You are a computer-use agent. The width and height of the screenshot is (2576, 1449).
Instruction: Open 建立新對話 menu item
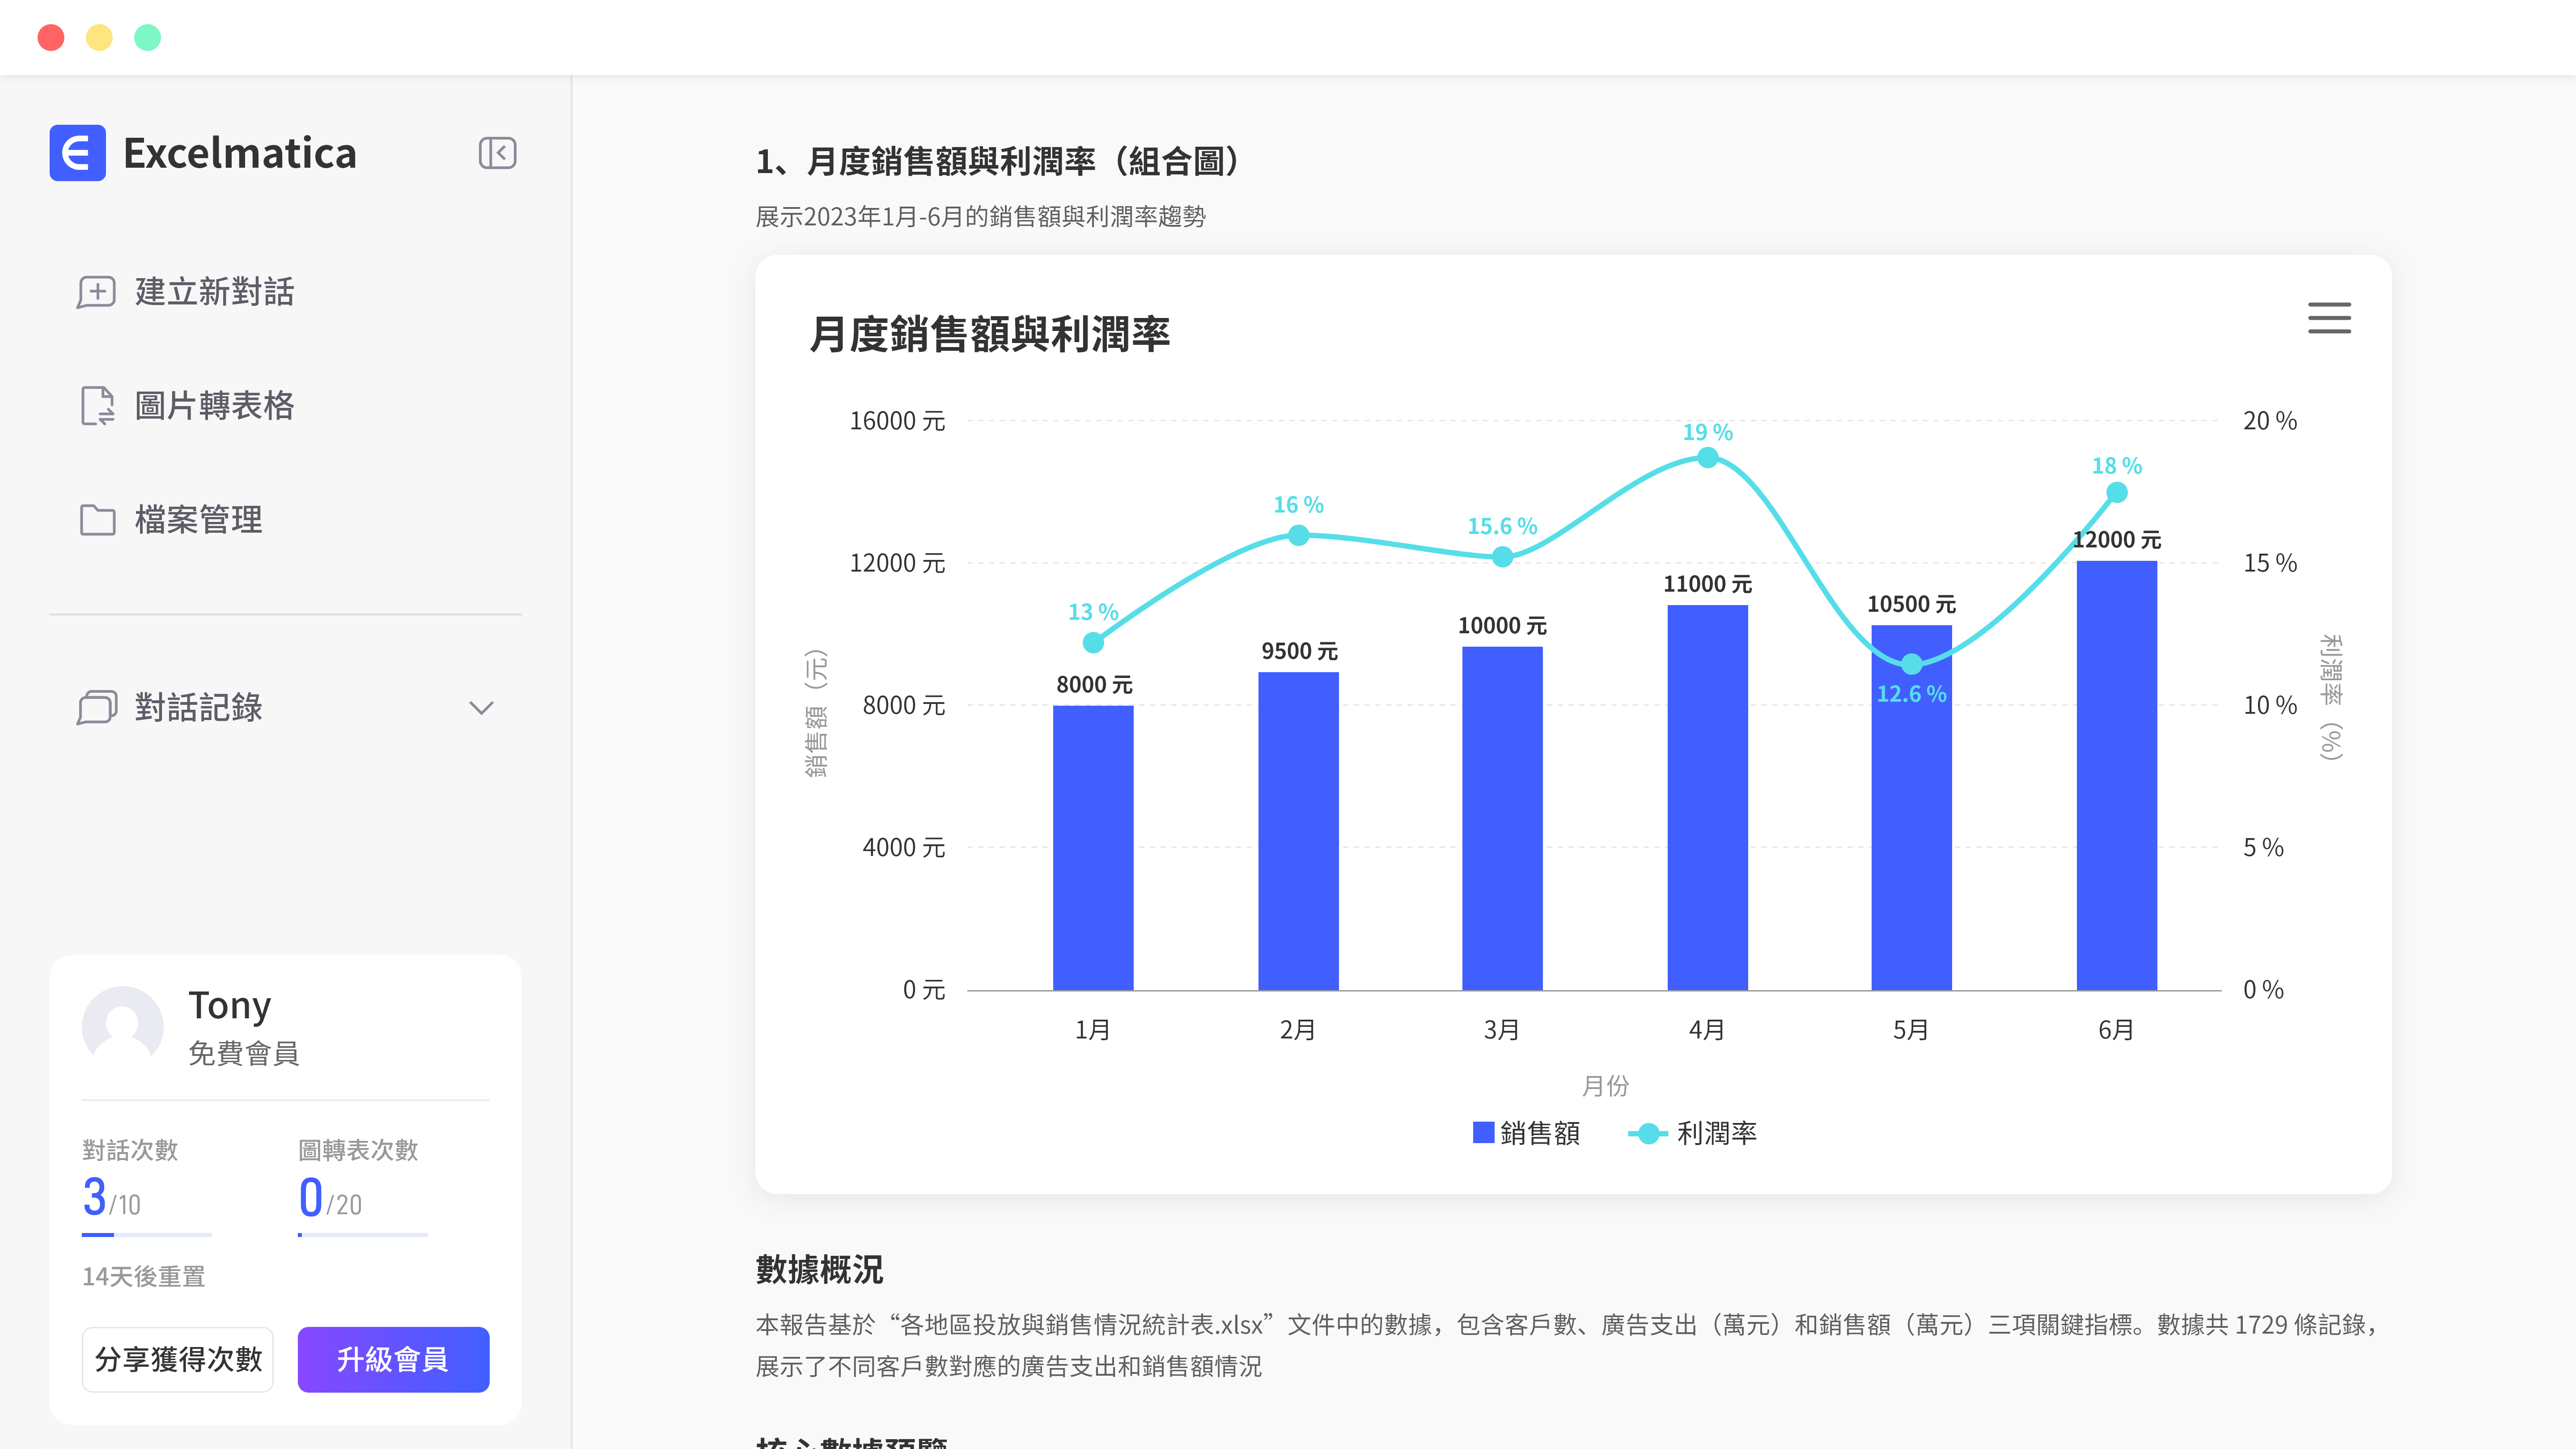coord(214,292)
